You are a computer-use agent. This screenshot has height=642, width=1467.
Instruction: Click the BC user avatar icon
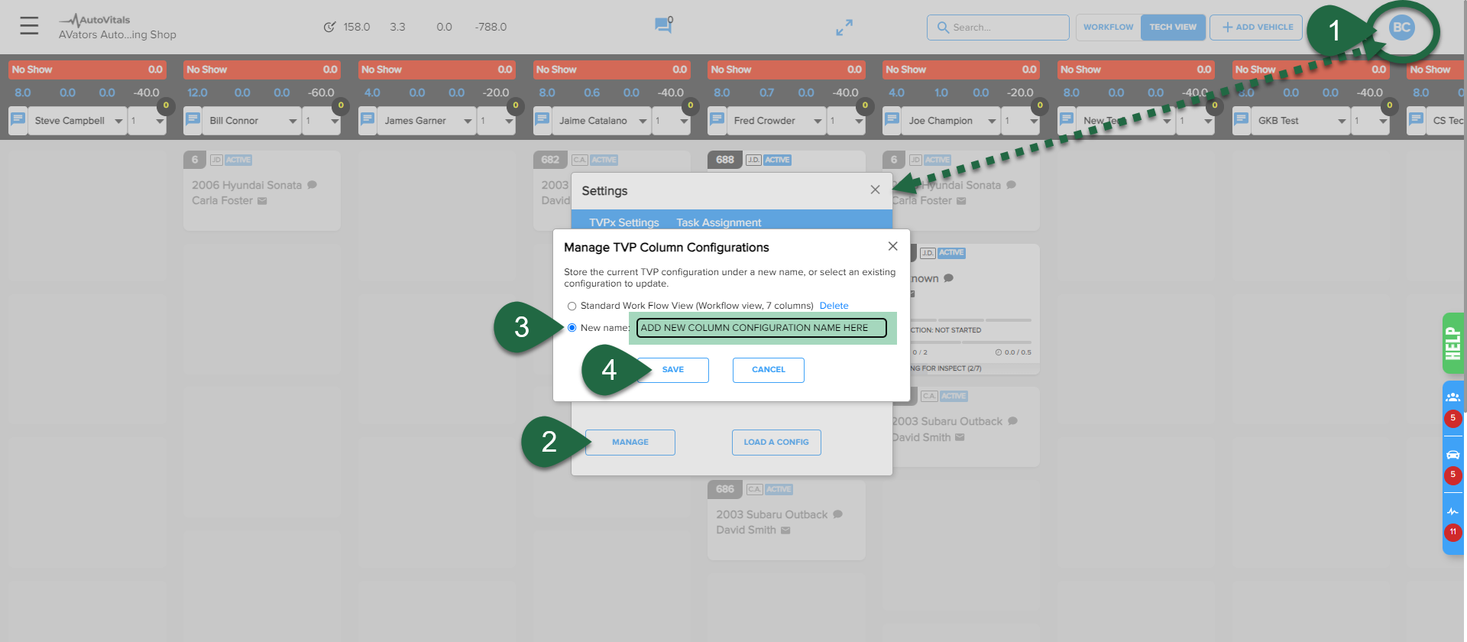click(1401, 28)
